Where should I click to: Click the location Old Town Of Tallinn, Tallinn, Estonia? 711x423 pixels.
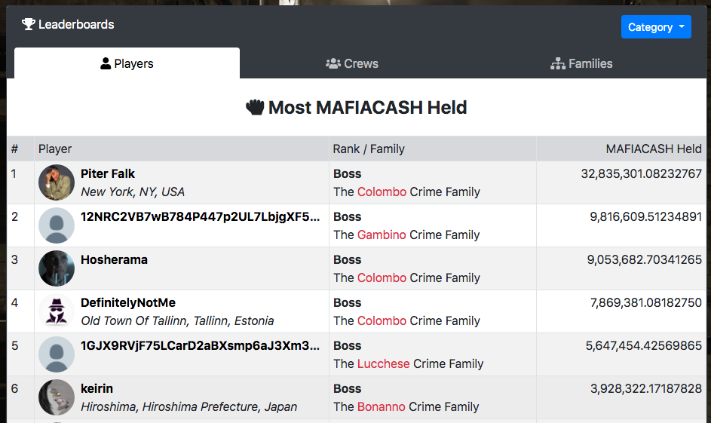tap(177, 320)
